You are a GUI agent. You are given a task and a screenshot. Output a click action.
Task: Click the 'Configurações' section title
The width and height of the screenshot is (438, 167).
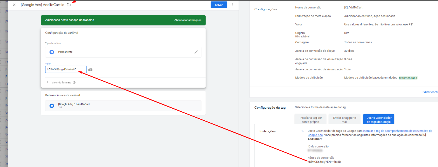pyautogui.click(x=265, y=9)
